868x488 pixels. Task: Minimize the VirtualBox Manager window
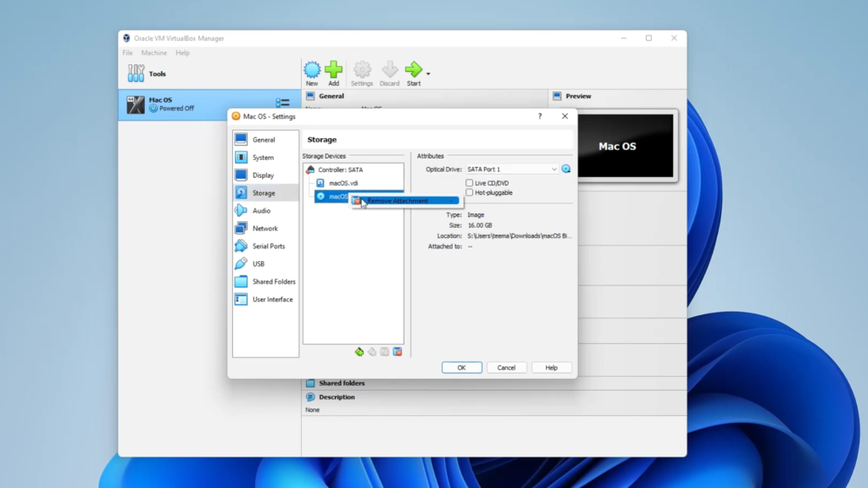[623, 38]
